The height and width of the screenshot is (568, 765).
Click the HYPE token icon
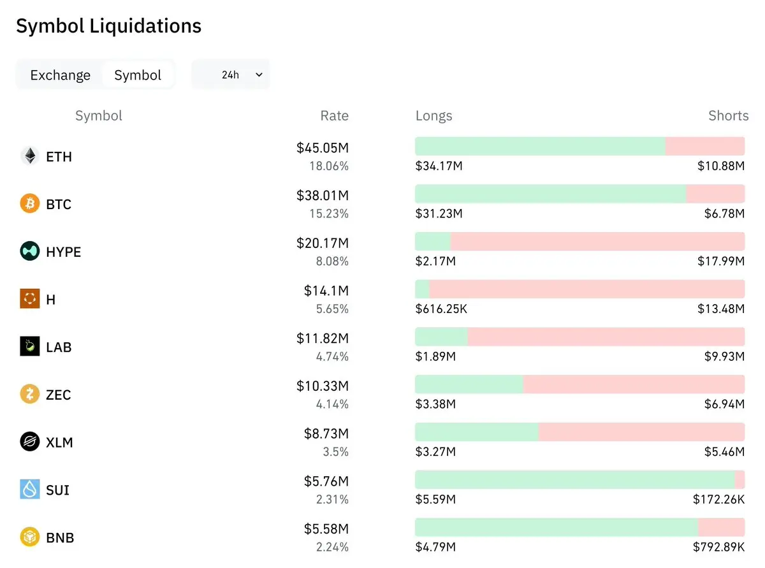click(30, 251)
